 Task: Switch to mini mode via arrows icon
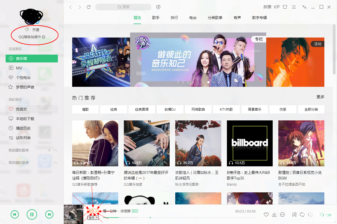tap(304, 7)
